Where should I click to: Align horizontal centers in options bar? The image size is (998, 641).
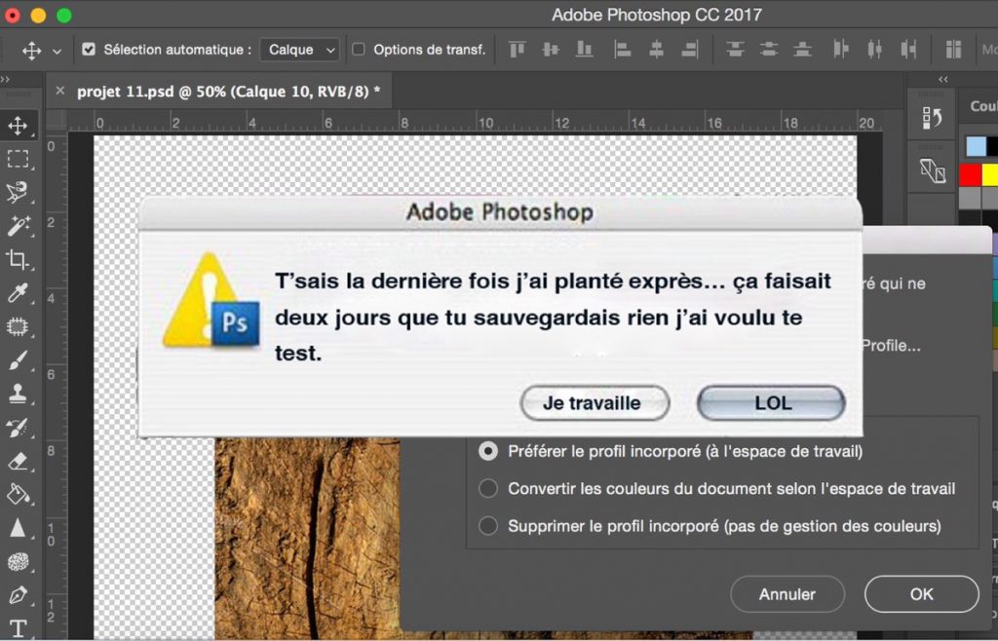click(656, 49)
